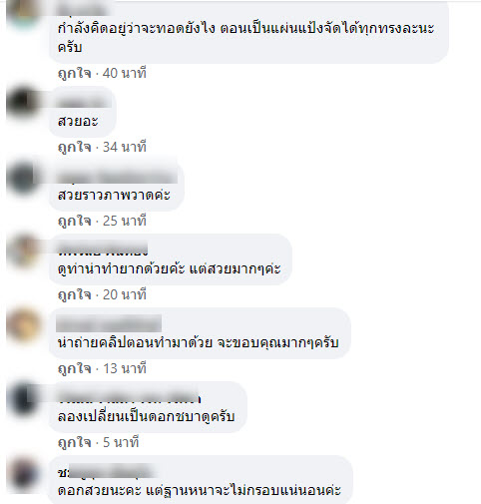Open profile picture beside the สวยอะ comment

pyautogui.click(x=23, y=103)
